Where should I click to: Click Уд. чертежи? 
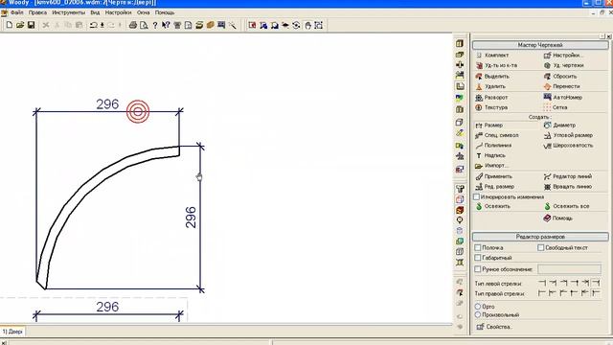564,65
